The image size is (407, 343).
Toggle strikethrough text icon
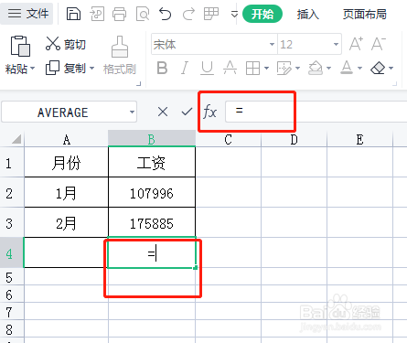pos(230,68)
